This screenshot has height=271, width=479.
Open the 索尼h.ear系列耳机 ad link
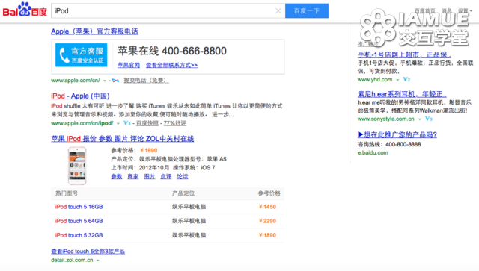tap(402, 94)
